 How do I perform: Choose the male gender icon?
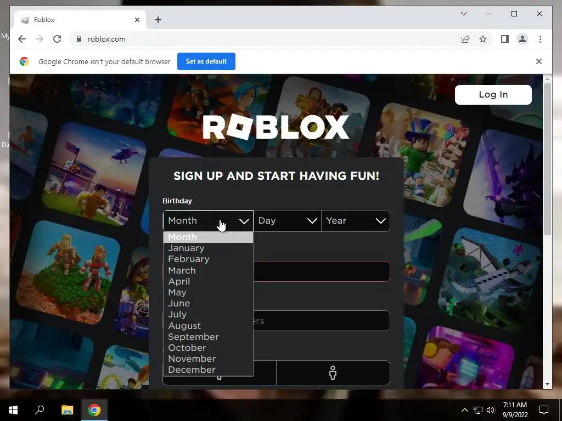coord(333,373)
